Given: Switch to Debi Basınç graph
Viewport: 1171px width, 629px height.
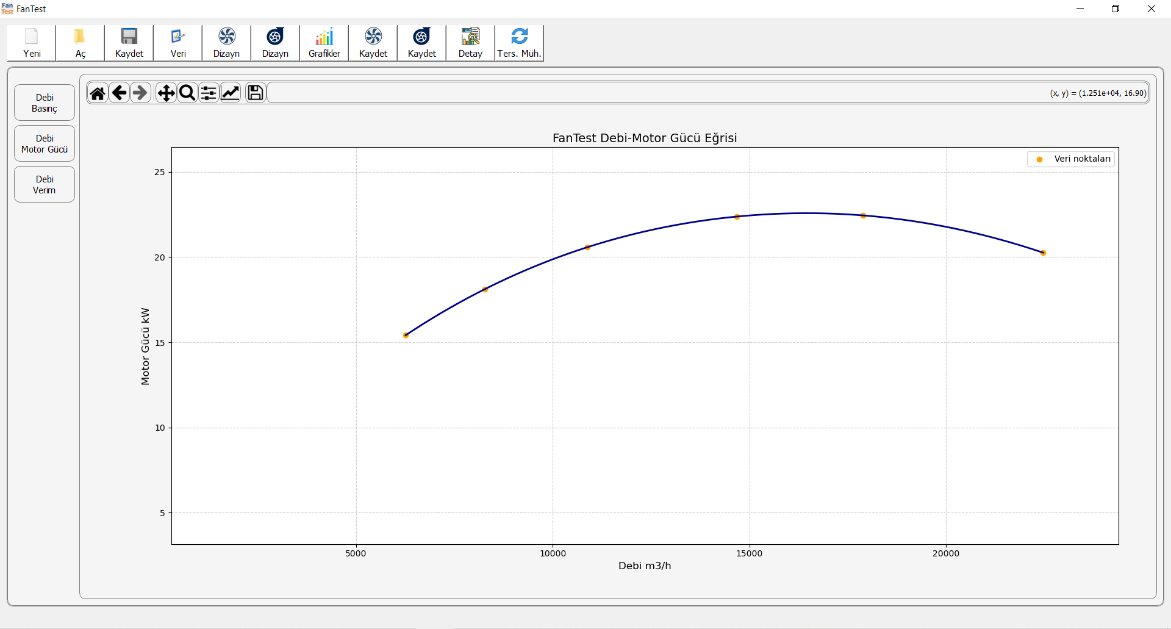Looking at the screenshot, I should tap(45, 102).
